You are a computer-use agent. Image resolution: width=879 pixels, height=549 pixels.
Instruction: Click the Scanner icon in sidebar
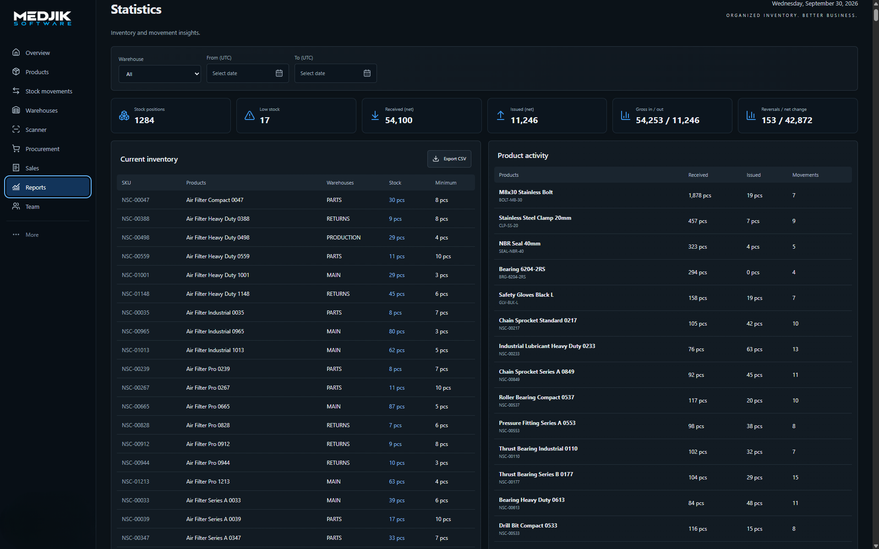click(x=16, y=130)
